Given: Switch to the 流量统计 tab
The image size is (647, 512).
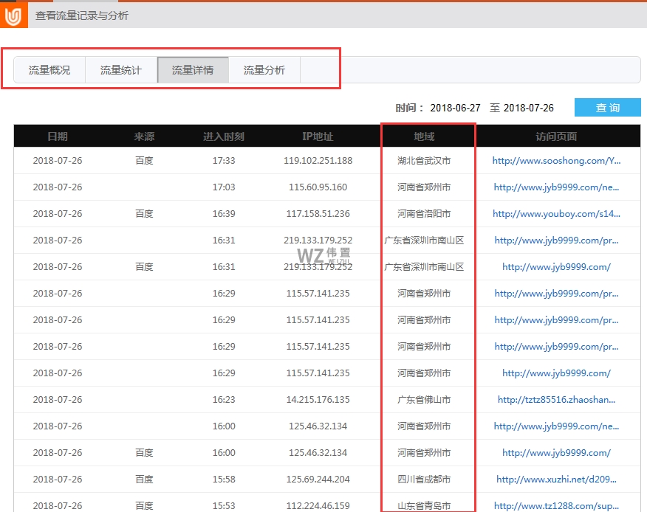Looking at the screenshot, I should (x=120, y=69).
